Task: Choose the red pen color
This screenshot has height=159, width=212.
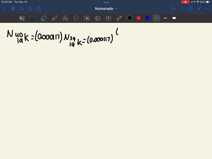Action: tap(139, 18)
